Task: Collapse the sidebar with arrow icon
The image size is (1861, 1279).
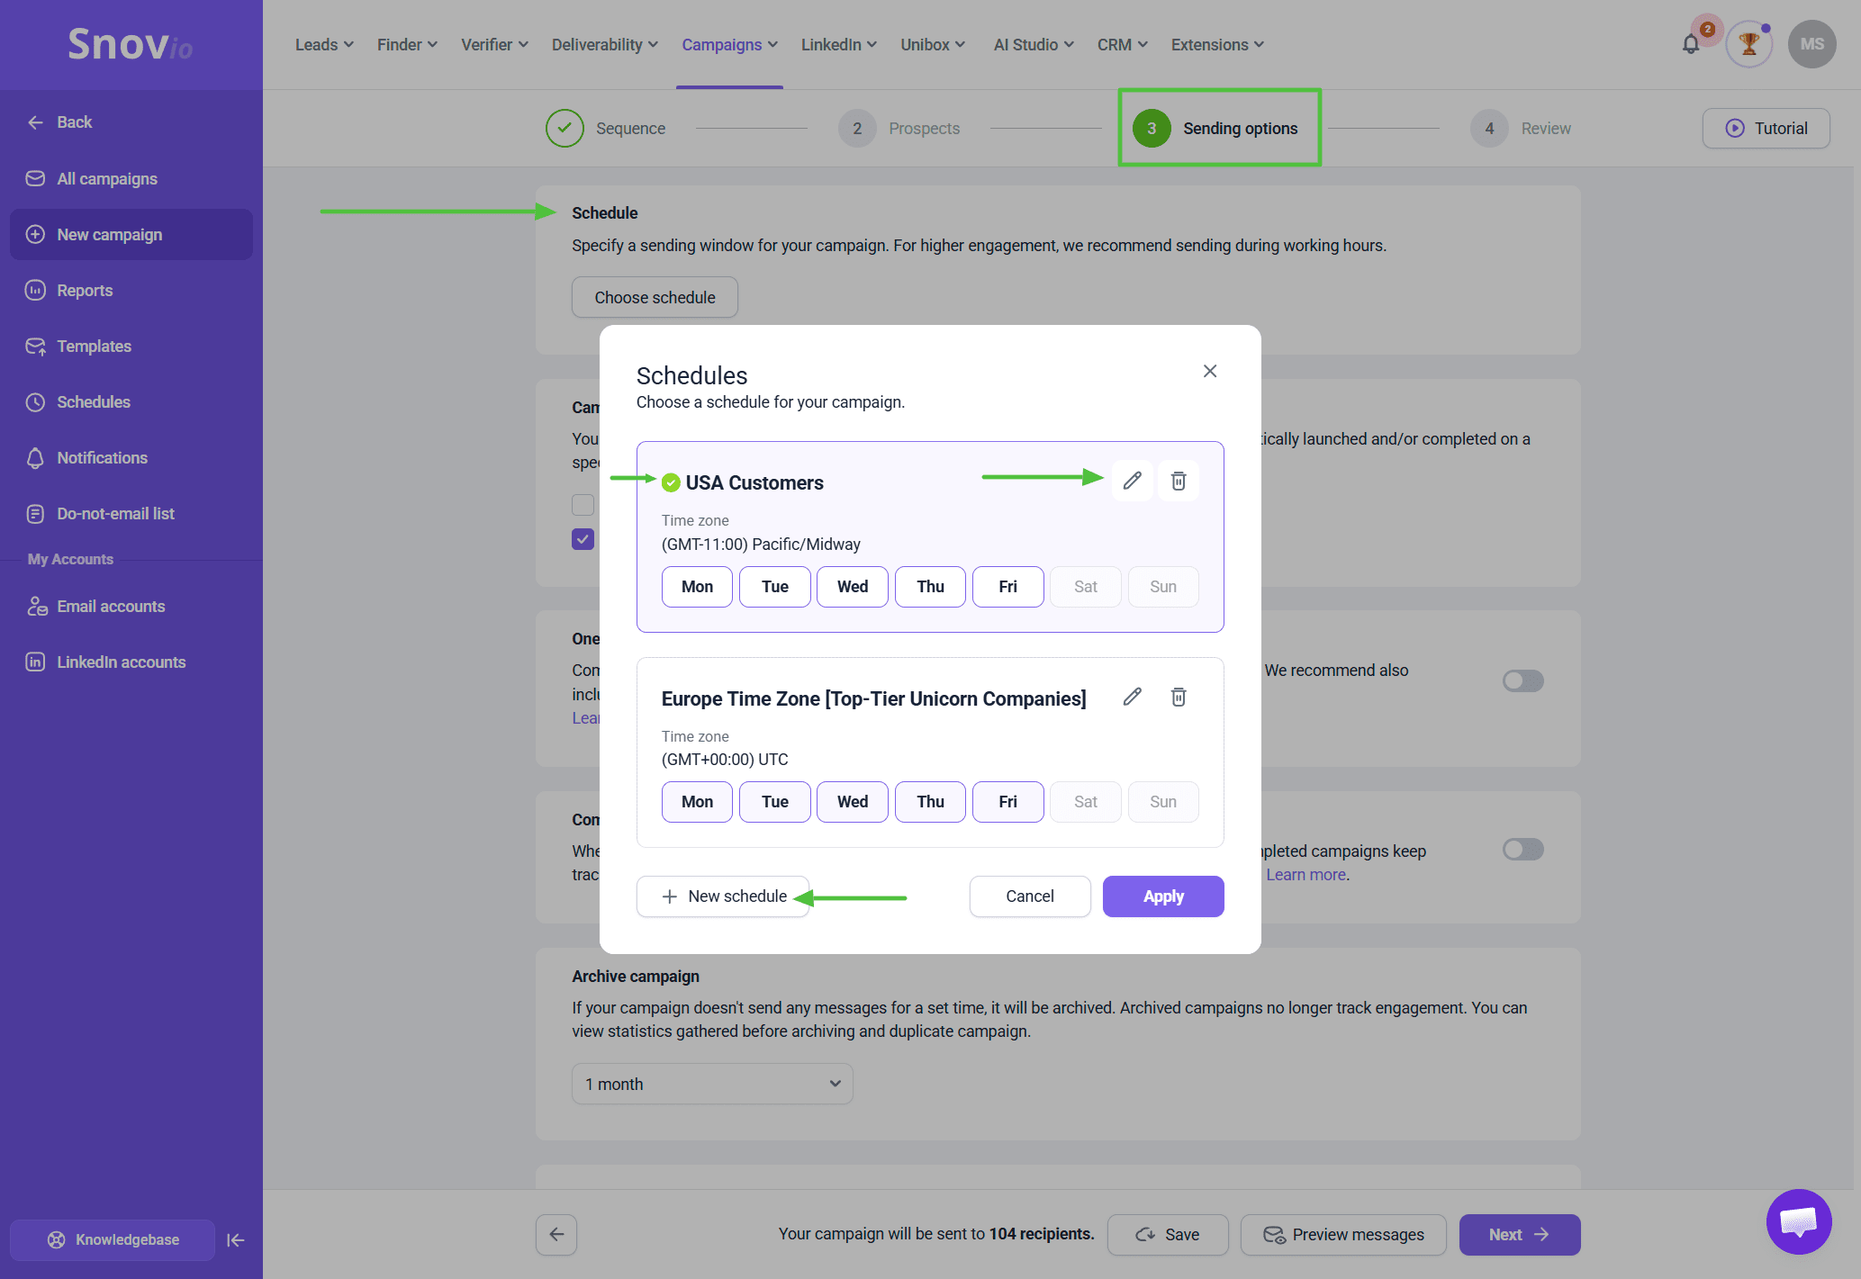Action: (x=236, y=1239)
